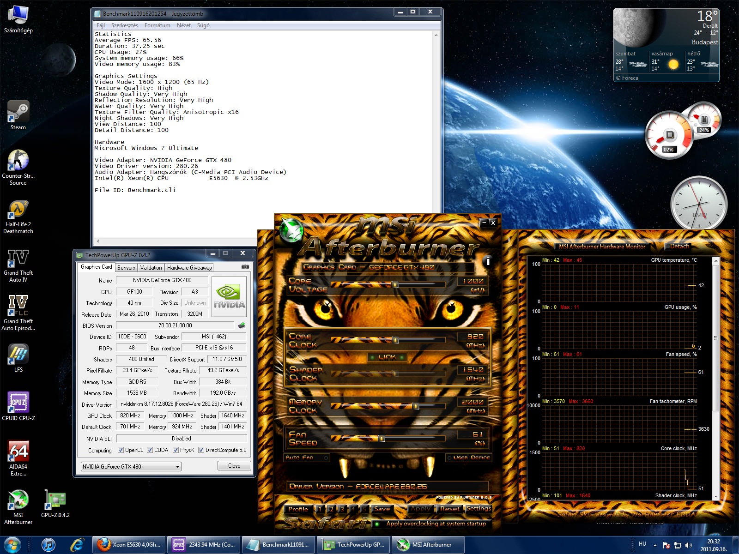Open the Szerkesztés menu
The width and height of the screenshot is (739, 554).
click(x=125, y=25)
